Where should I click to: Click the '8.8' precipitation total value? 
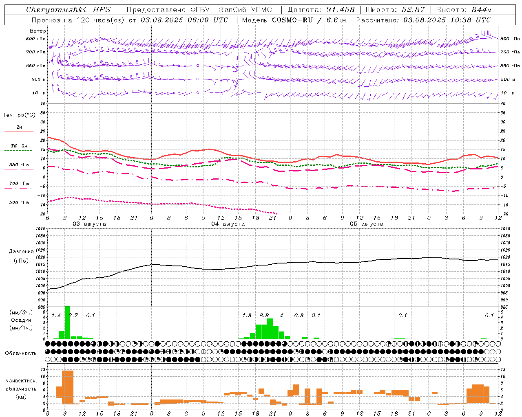[264, 316]
